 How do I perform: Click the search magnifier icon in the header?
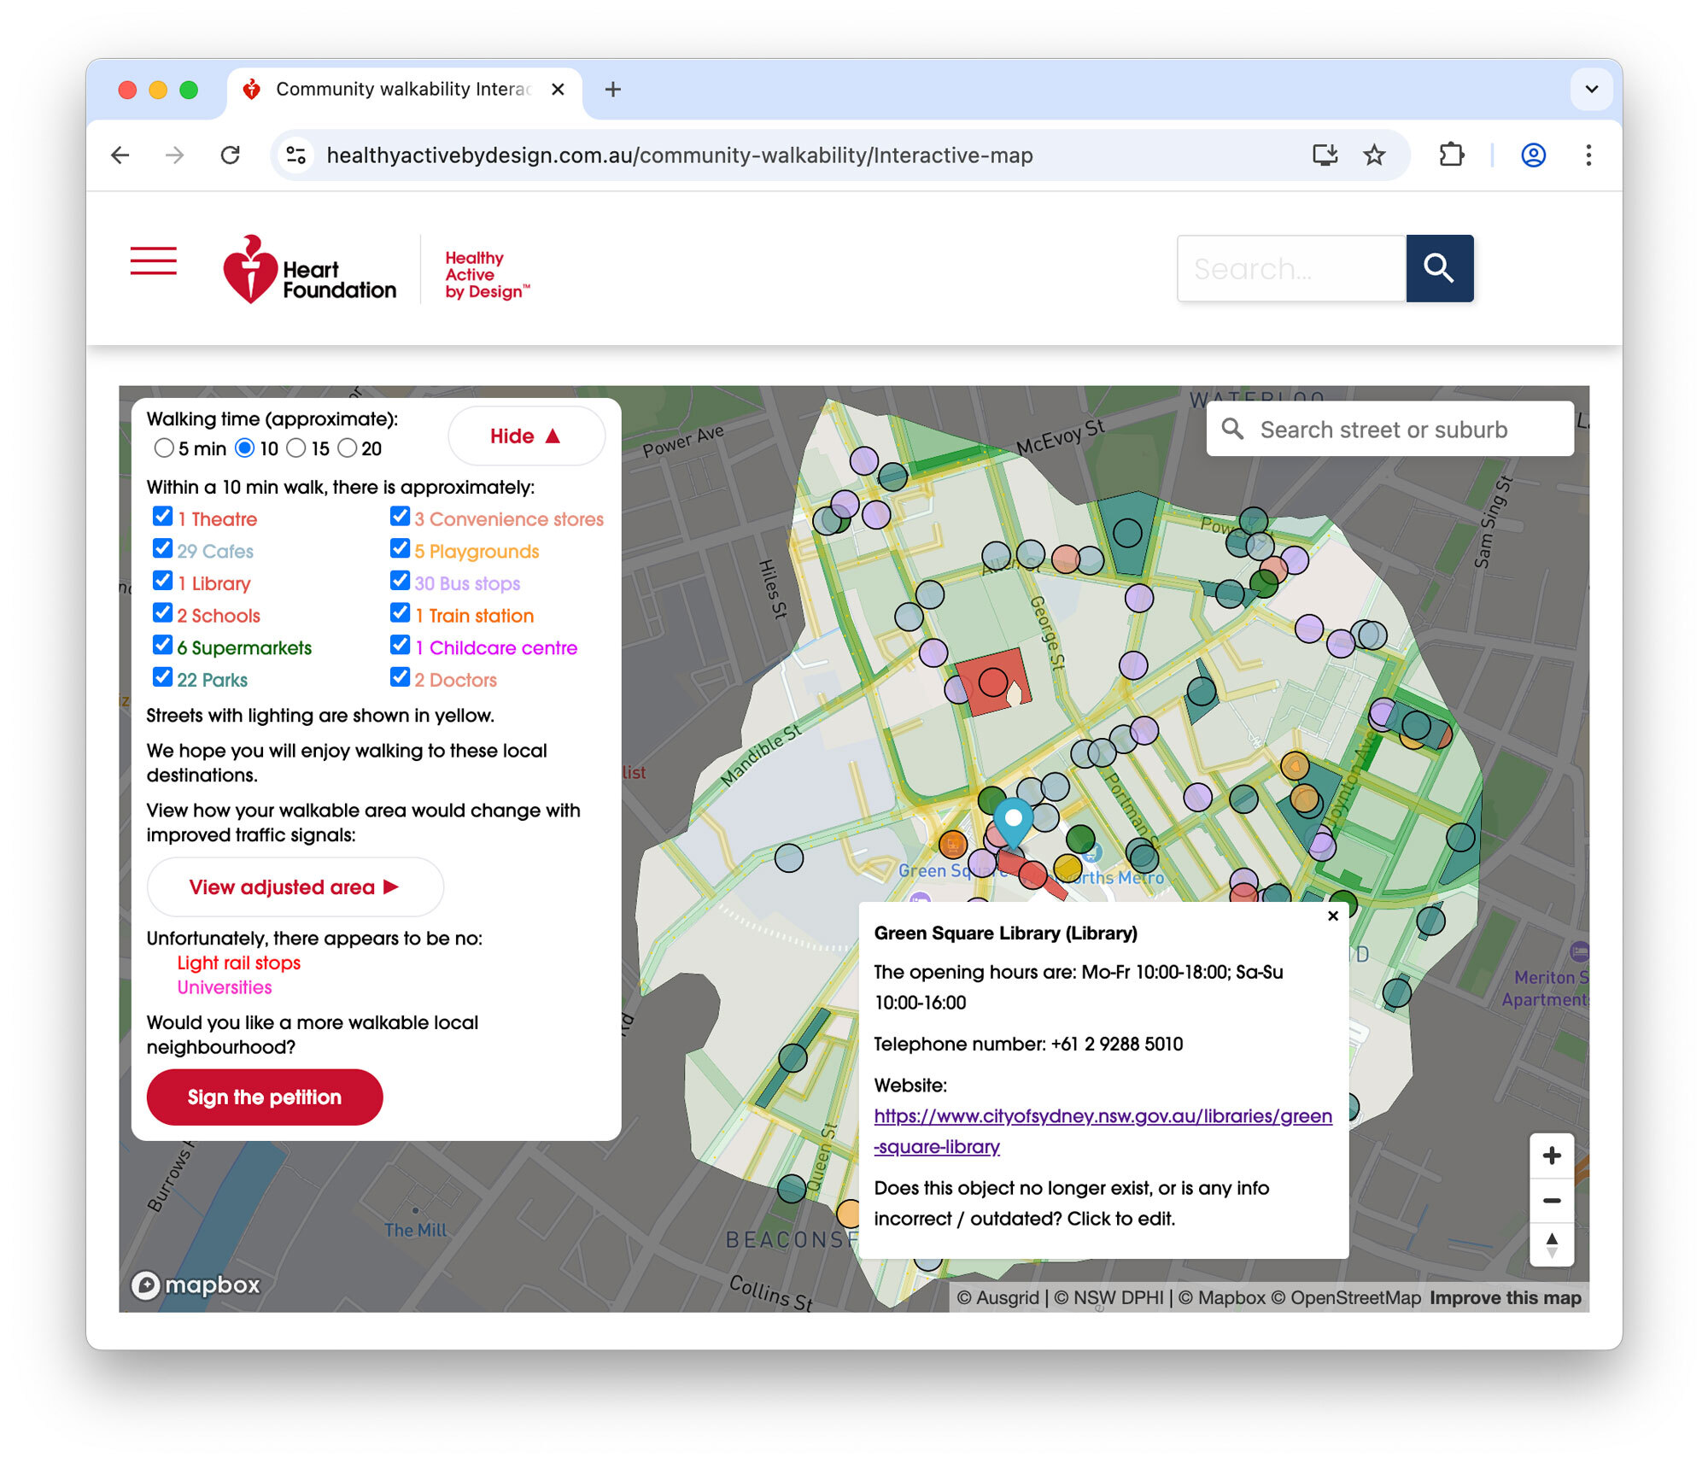pos(1439,268)
